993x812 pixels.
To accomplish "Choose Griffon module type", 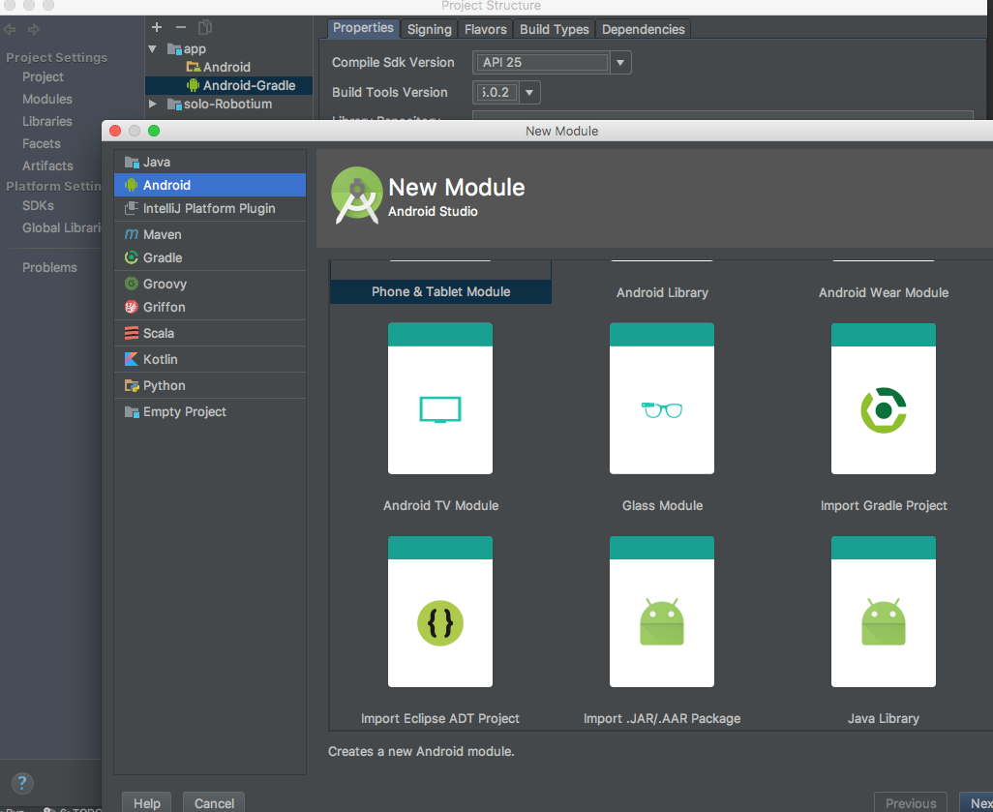I will pos(210,307).
